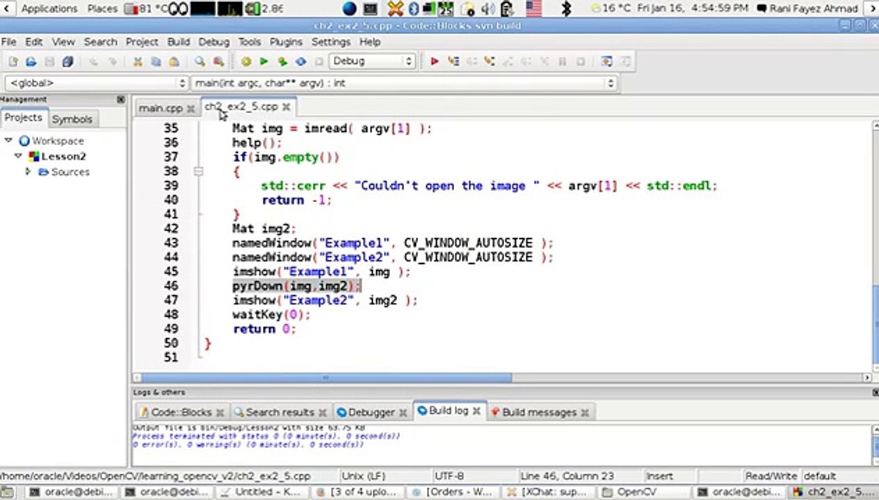Switch to the Build messages tab

(539, 412)
